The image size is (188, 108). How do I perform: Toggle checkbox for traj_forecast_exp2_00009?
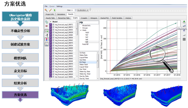click(53, 48)
